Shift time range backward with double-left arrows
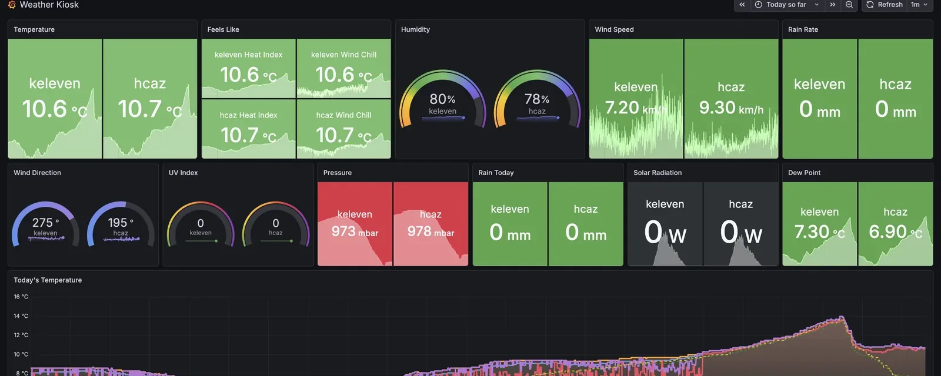Image resolution: width=941 pixels, height=376 pixels. point(742,5)
